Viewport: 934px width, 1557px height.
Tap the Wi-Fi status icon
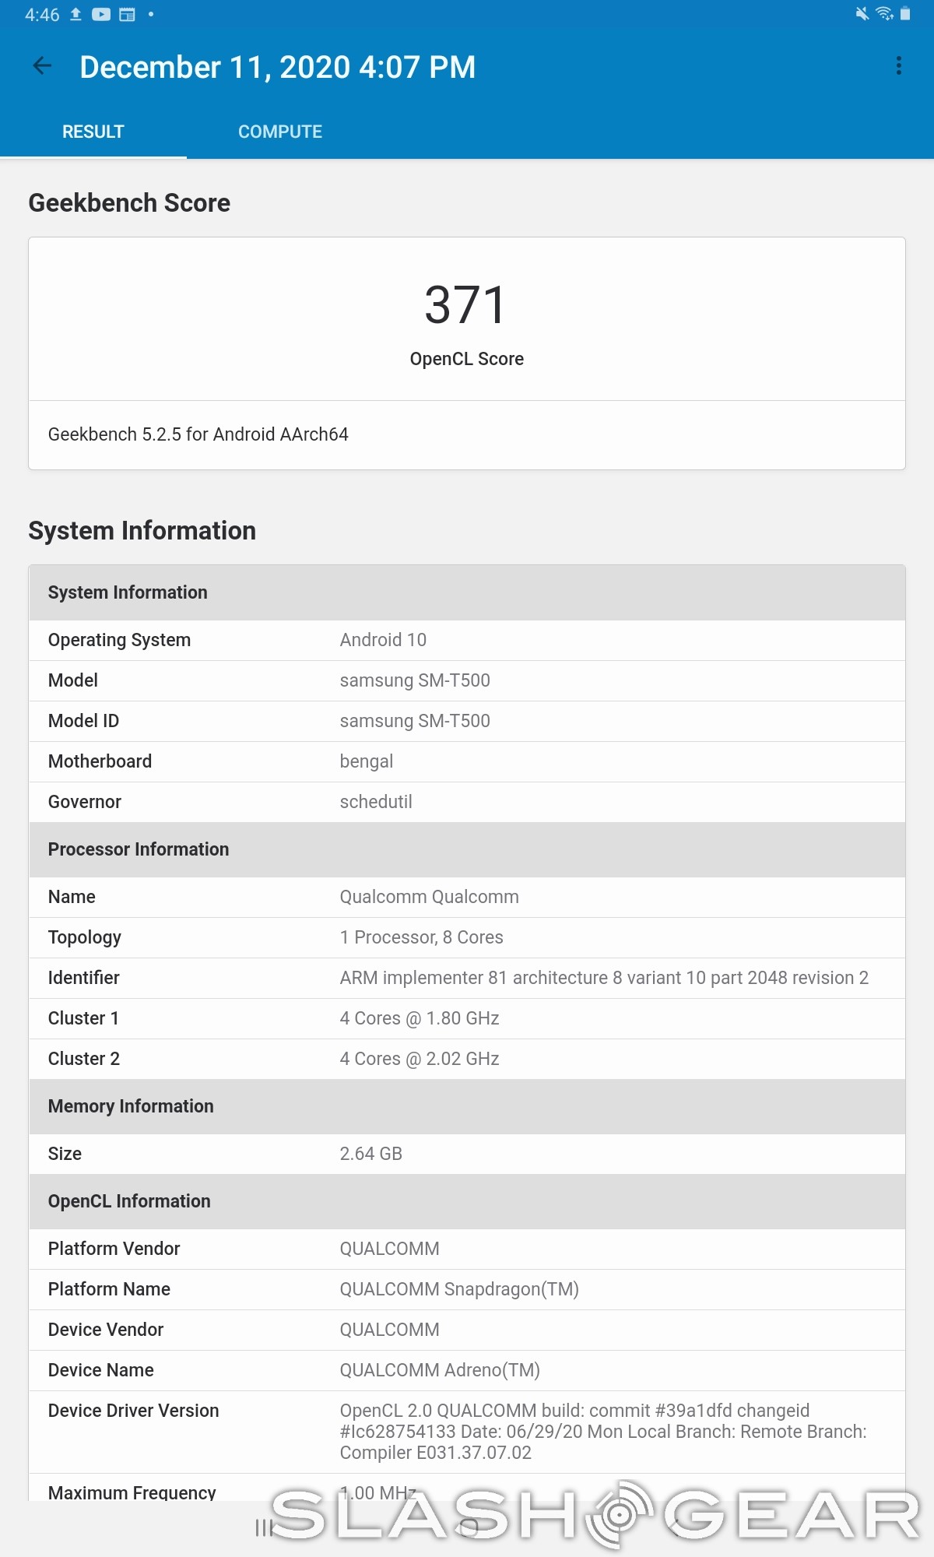(883, 14)
